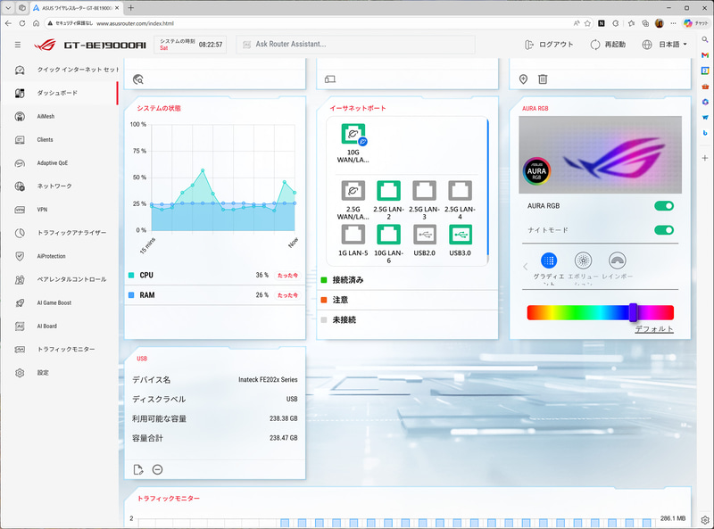Click the Copilot チャット button
Image resolution: width=714 pixels, height=529 pixels.
(695, 23)
